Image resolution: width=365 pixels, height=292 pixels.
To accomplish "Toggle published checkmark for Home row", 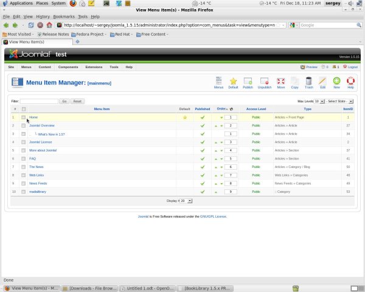I will (x=203, y=117).
